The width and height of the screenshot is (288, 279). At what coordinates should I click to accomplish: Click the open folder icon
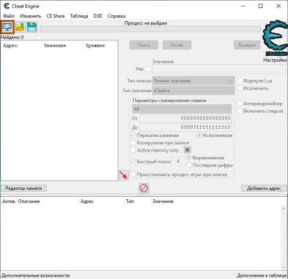20,27
